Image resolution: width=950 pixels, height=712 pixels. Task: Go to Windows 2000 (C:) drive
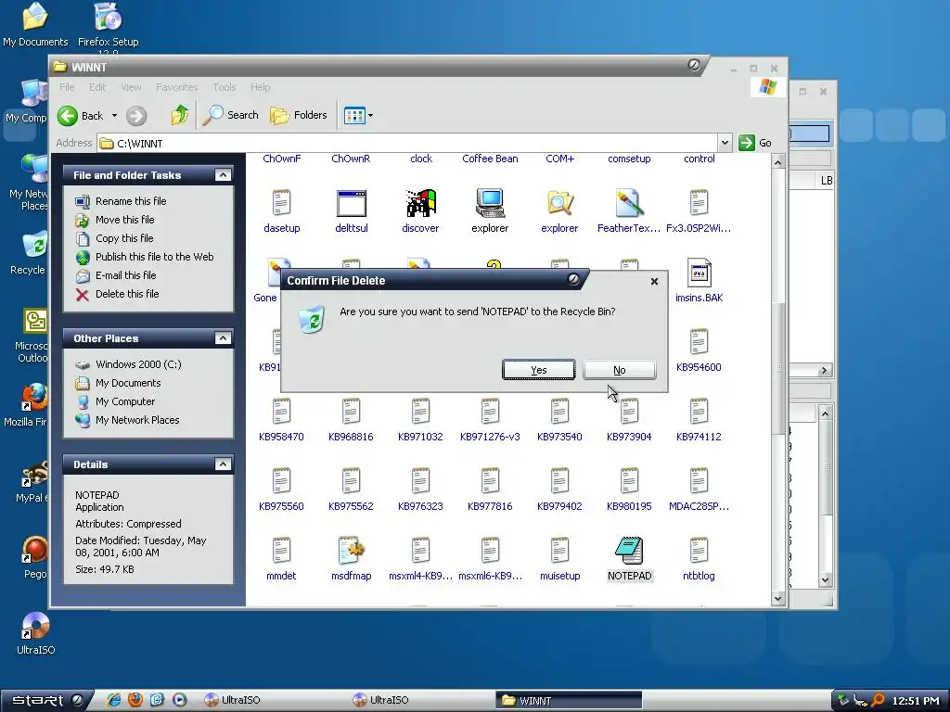click(128, 364)
